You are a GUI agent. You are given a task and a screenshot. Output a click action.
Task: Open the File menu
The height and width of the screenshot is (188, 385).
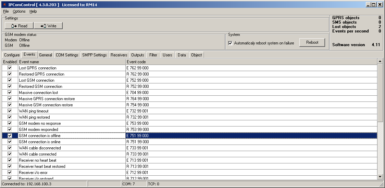click(x=6, y=11)
